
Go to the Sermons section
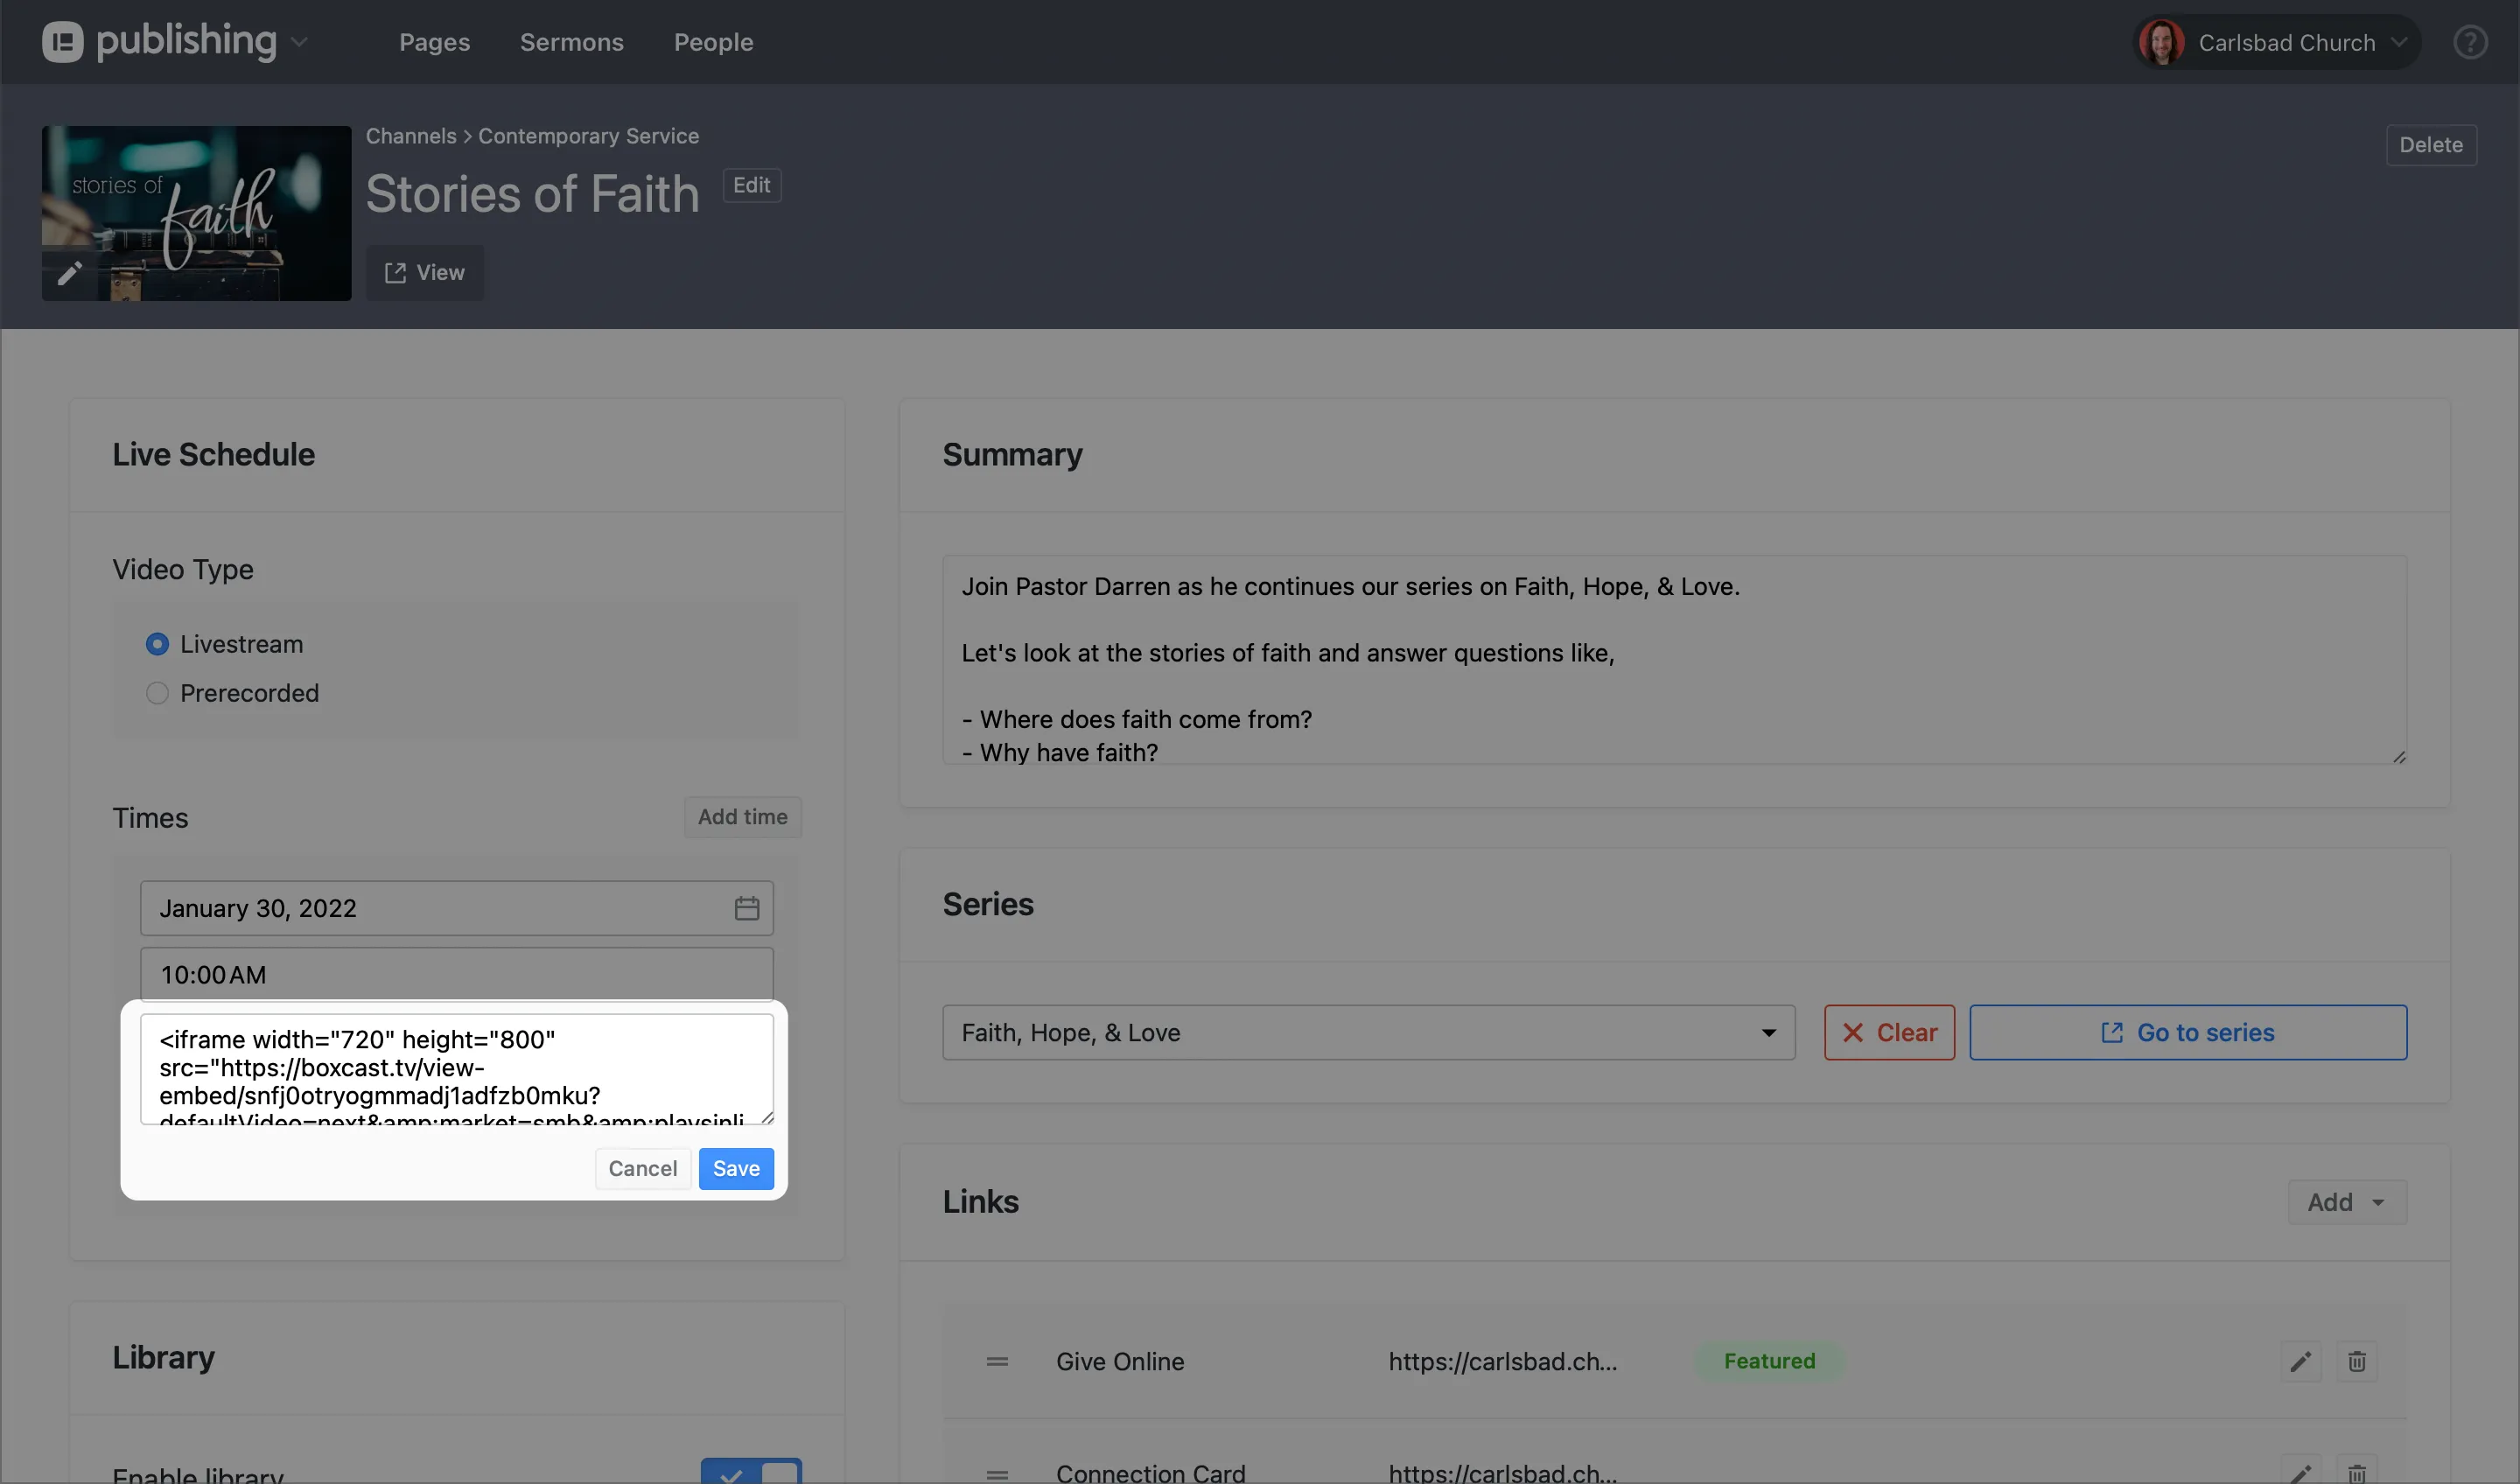pyautogui.click(x=571, y=41)
